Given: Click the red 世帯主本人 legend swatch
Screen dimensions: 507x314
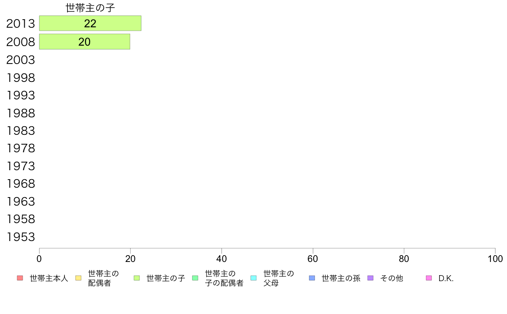Looking at the screenshot, I should 20,278.
